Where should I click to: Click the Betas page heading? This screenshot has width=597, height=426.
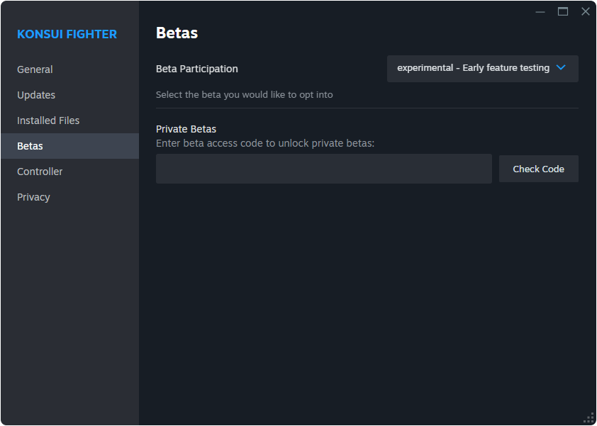click(177, 33)
